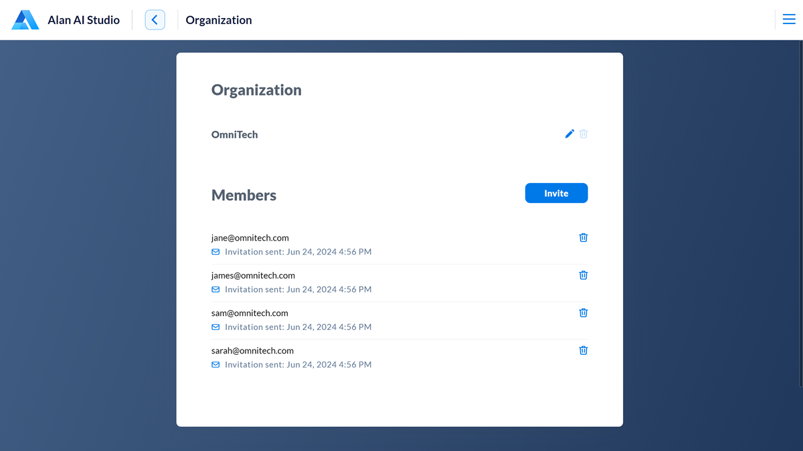The width and height of the screenshot is (803, 451).
Task: Click the envelope icon under sam@omnitech.com
Action: pos(215,327)
